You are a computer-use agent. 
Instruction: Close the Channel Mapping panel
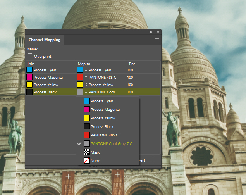pos(158,32)
